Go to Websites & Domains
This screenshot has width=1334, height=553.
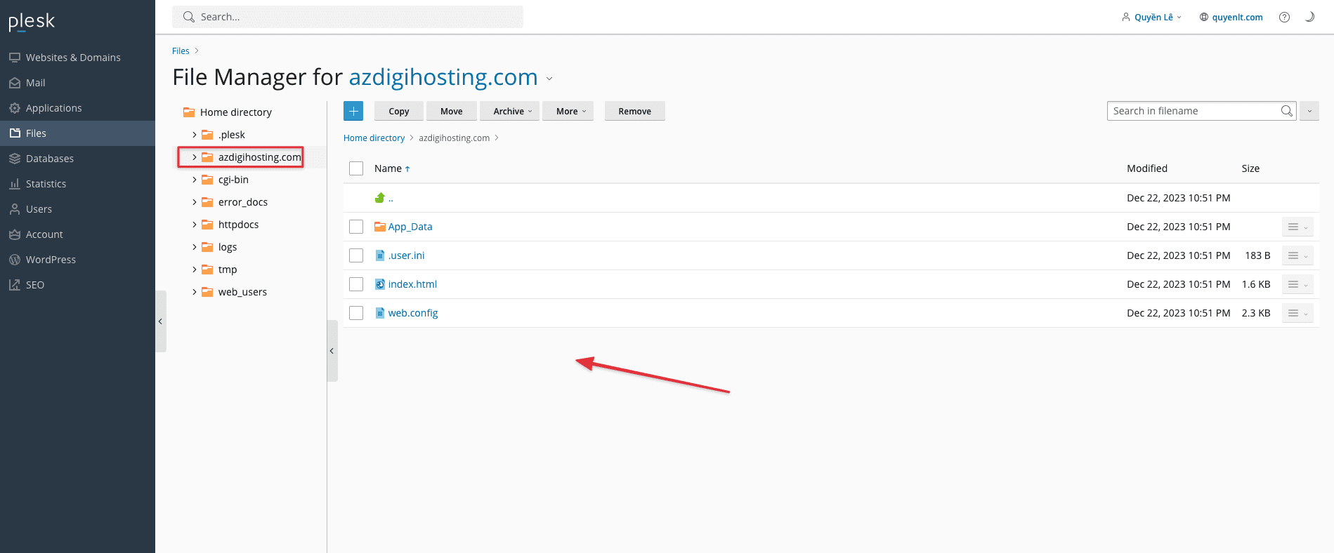(x=73, y=58)
